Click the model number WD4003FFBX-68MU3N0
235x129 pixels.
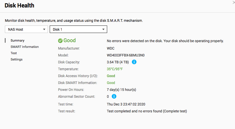pos(126,55)
